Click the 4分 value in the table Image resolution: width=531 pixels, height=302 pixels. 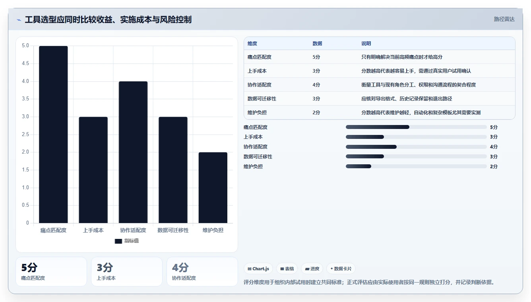coord(316,85)
